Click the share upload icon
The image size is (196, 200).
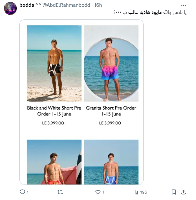tap(183, 192)
